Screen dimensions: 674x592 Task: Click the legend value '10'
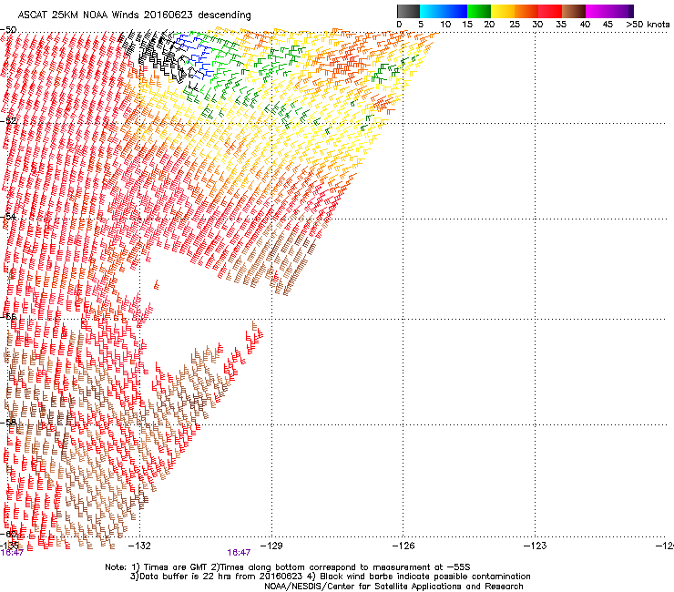click(x=445, y=25)
